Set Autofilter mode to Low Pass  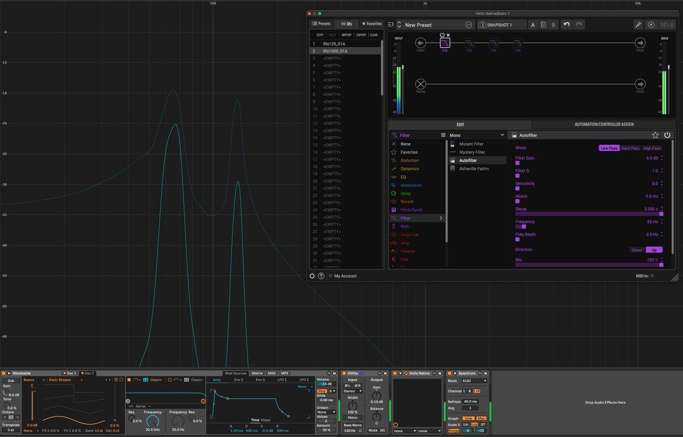[x=609, y=148]
